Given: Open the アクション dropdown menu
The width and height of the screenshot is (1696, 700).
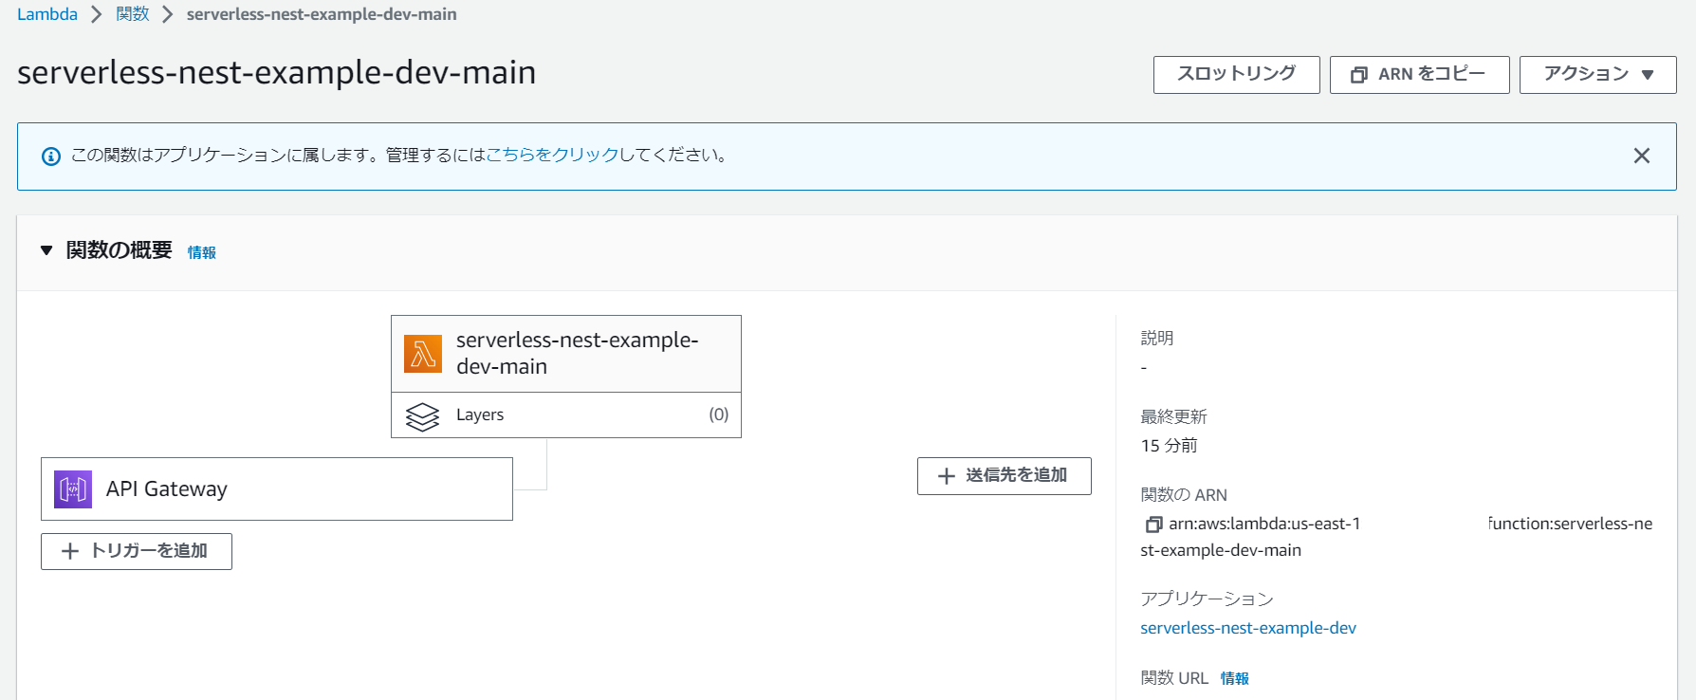Looking at the screenshot, I should (x=1598, y=74).
